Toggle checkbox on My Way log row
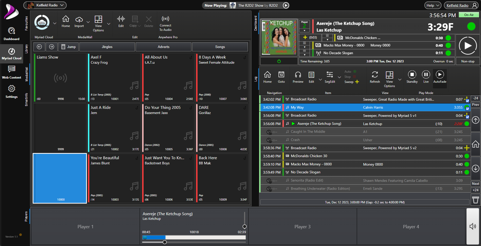 point(467,108)
